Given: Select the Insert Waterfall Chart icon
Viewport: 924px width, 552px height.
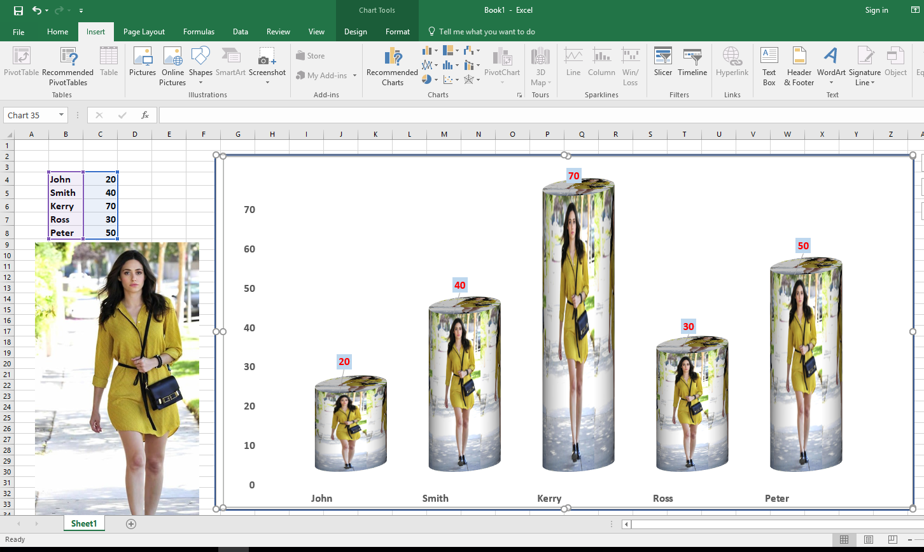Looking at the screenshot, I should [468, 50].
